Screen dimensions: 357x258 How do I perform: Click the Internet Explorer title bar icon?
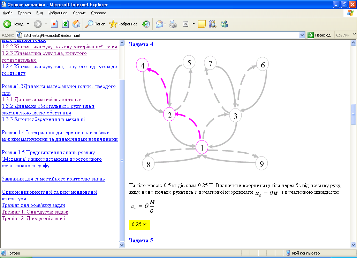click(x=3, y=4)
